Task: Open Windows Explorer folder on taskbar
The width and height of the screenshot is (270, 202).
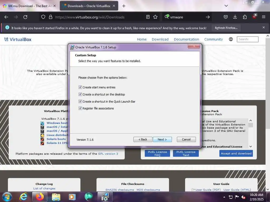Action: (x=56, y=197)
